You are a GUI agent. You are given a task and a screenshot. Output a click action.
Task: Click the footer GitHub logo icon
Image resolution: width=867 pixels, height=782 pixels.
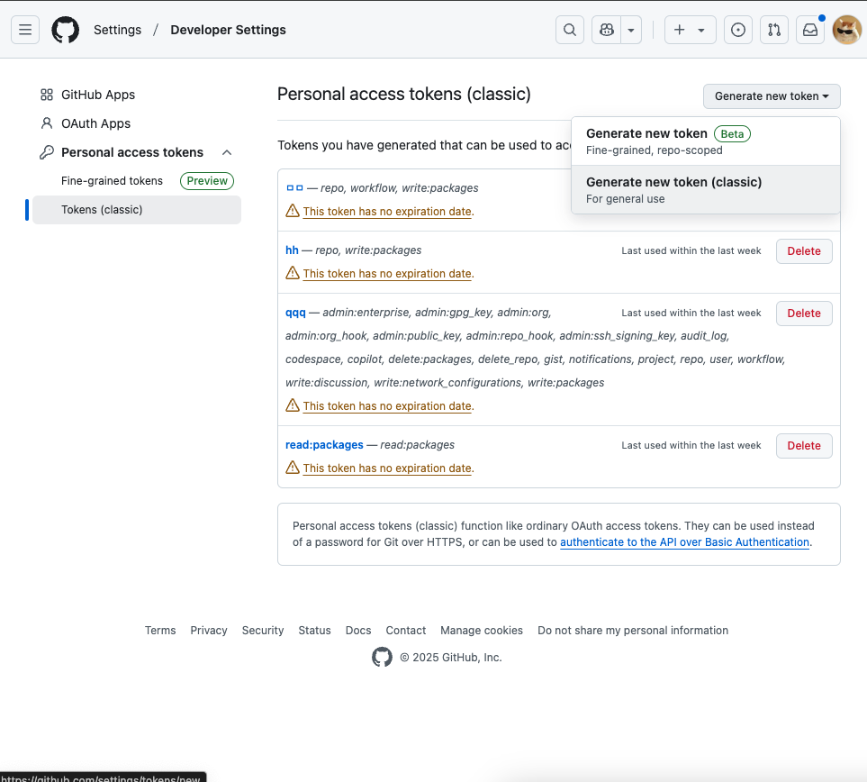click(x=382, y=658)
